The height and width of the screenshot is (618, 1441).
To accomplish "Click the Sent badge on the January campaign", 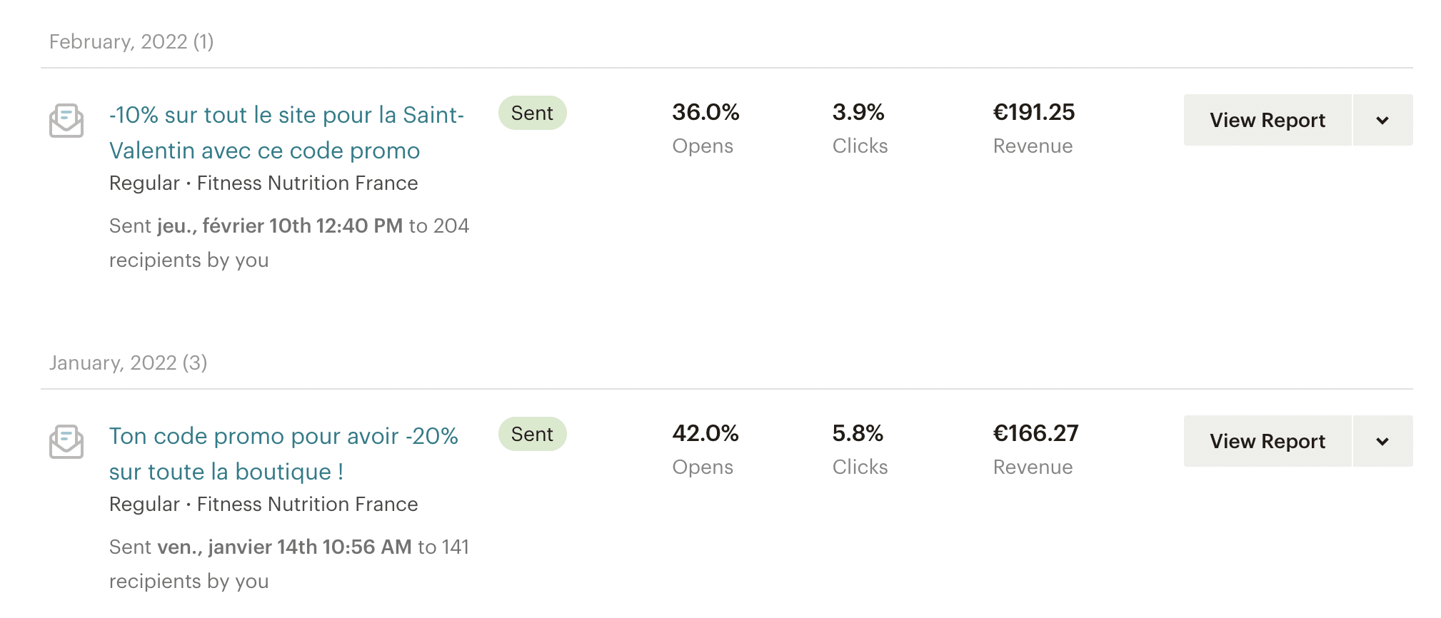I will pos(532,434).
